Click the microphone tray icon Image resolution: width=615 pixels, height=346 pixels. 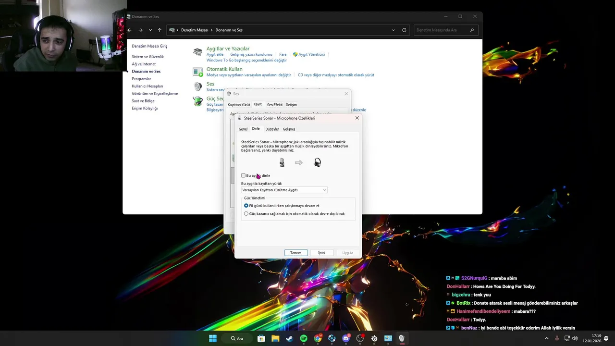557,338
